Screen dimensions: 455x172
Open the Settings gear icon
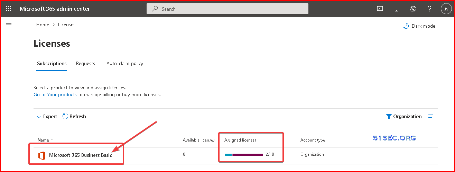(x=413, y=9)
